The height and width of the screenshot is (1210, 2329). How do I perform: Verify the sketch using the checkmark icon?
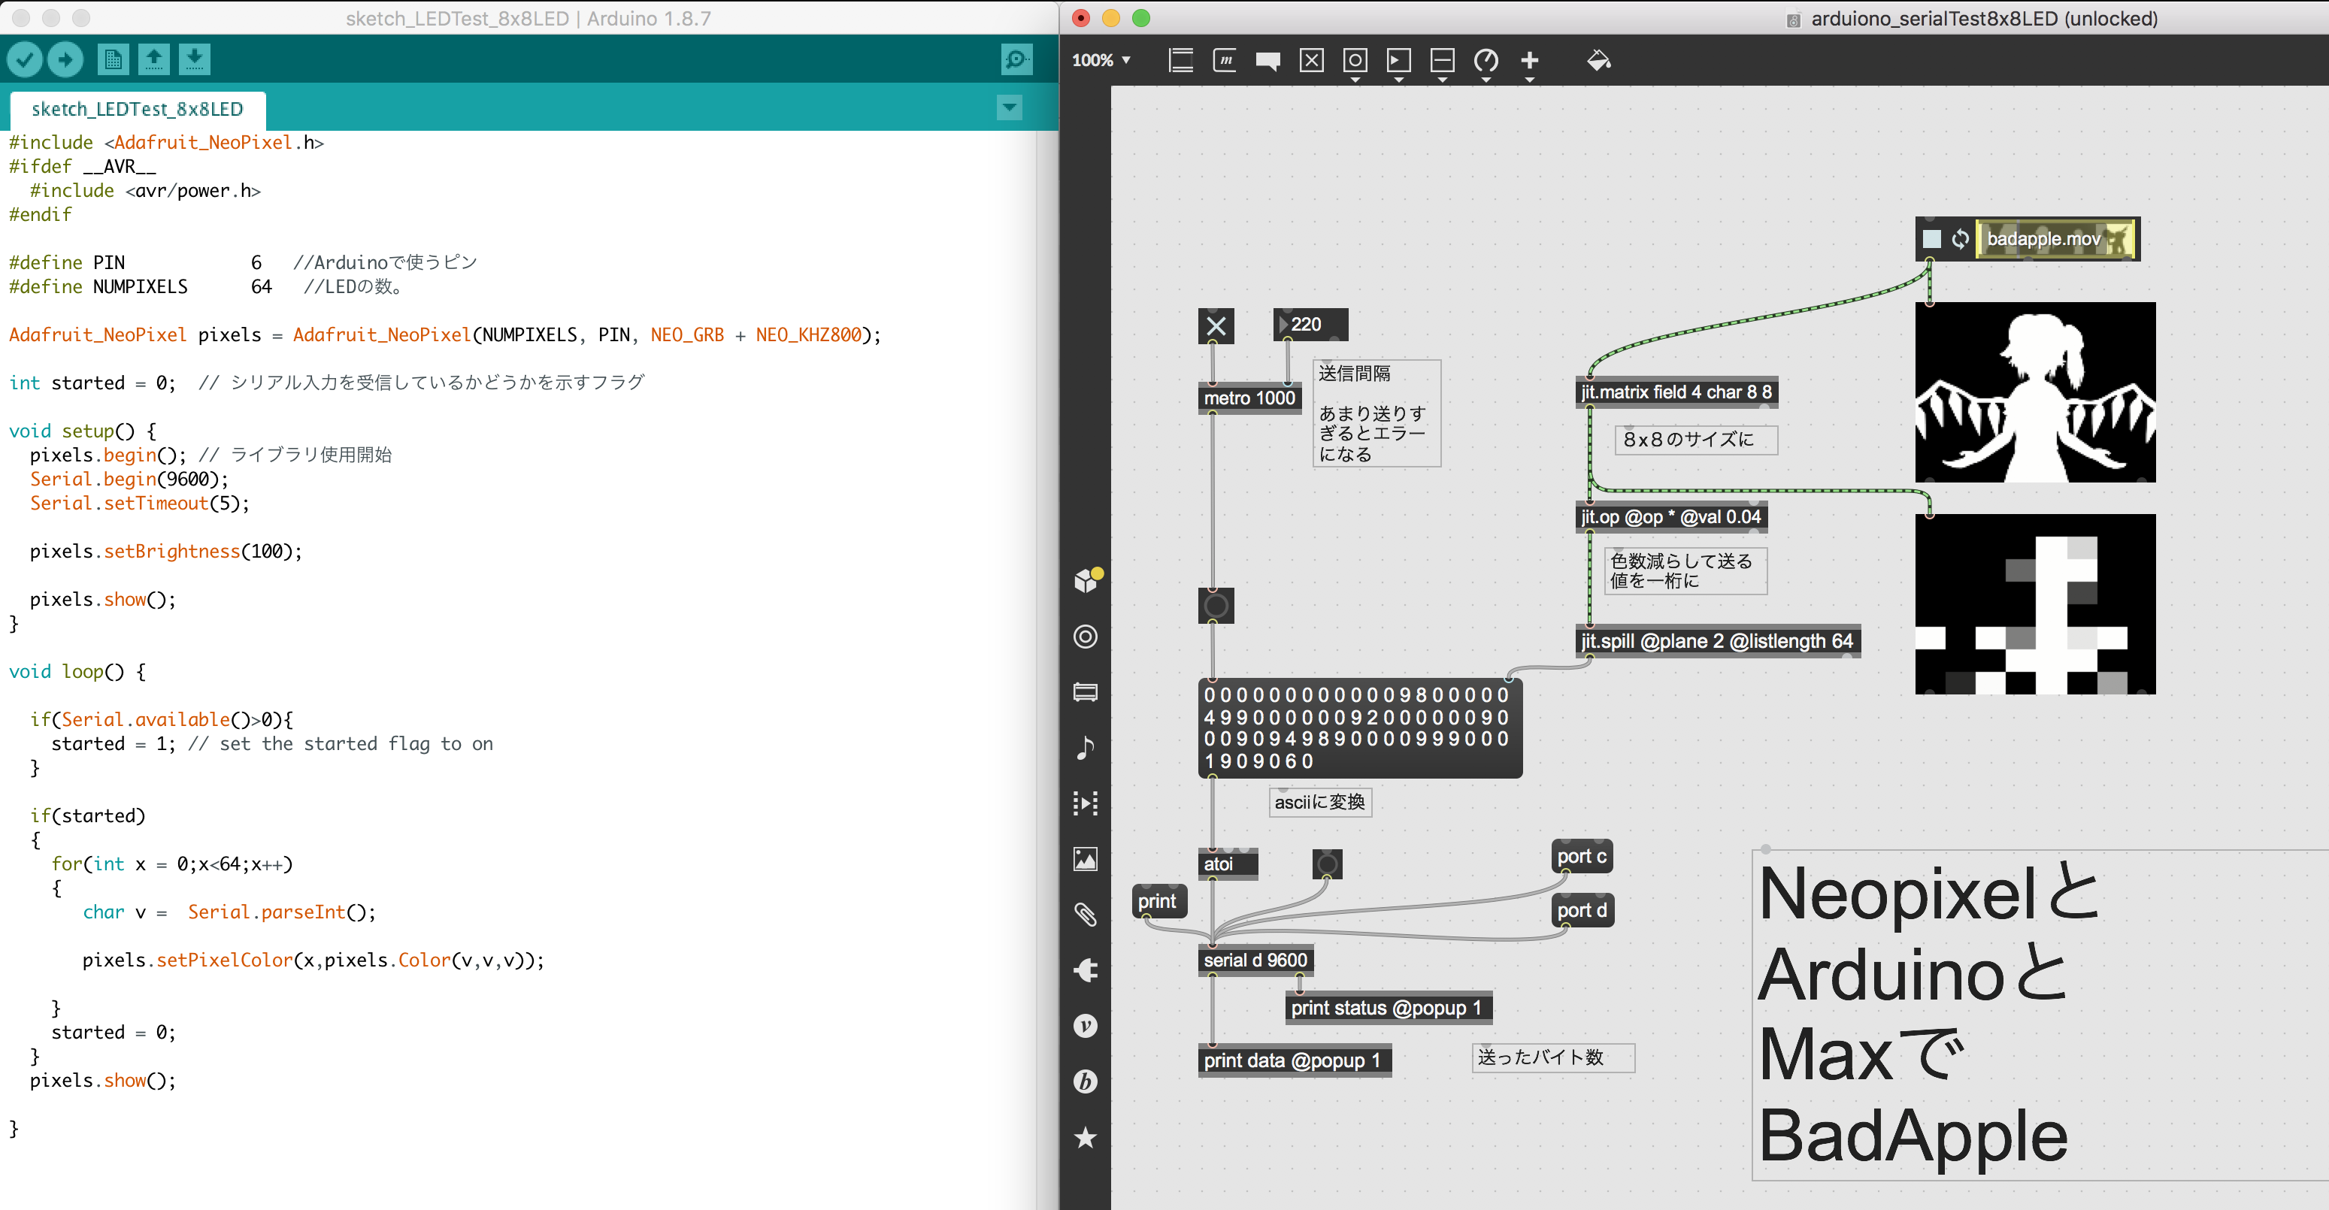[x=24, y=58]
